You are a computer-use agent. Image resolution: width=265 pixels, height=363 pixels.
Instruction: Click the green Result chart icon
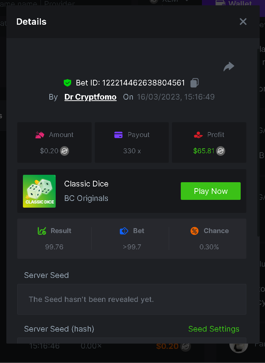pos(42,231)
